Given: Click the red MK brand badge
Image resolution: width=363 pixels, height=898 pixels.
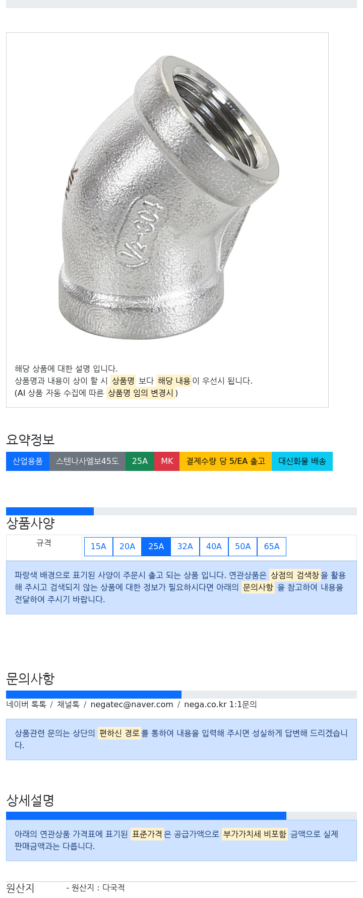Looking at the screenshot, I should 167,461.
